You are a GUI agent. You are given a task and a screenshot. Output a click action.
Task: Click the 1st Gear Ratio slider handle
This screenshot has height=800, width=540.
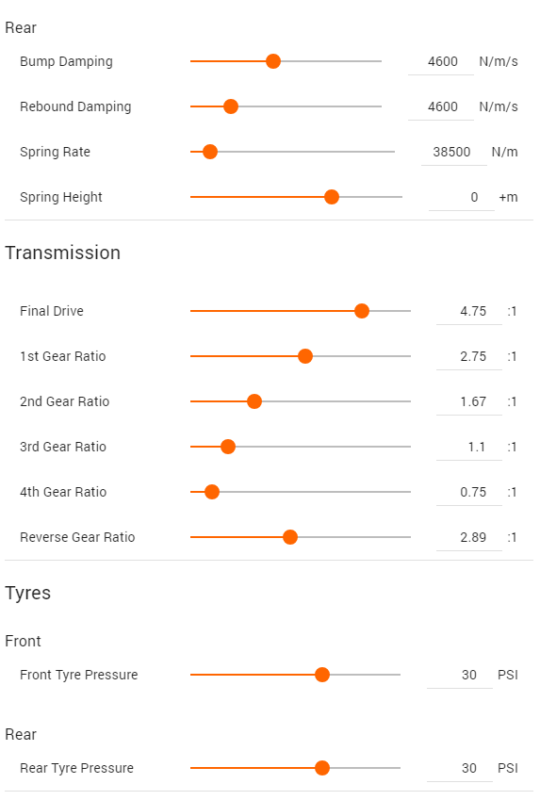tap(305, 356)
